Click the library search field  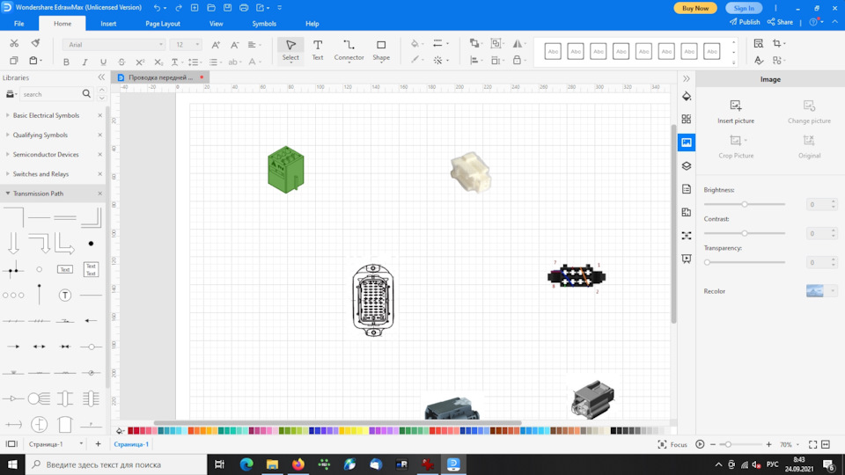[x=51, y=94]
